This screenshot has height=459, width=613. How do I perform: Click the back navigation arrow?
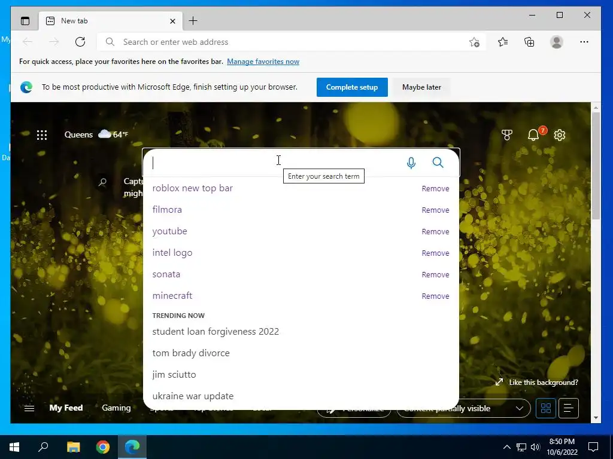28,42
